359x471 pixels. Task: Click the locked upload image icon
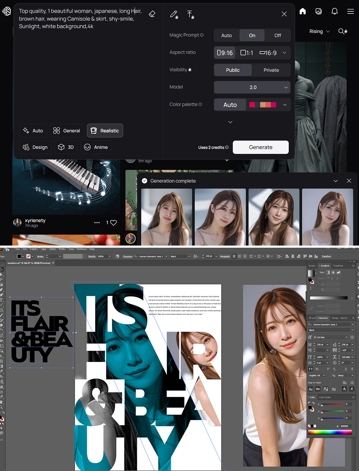pyautogui.click(x=190, y=14)
